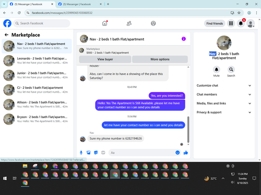
Task: Close the second Messenger tab
Action: [x=101, y=4]
